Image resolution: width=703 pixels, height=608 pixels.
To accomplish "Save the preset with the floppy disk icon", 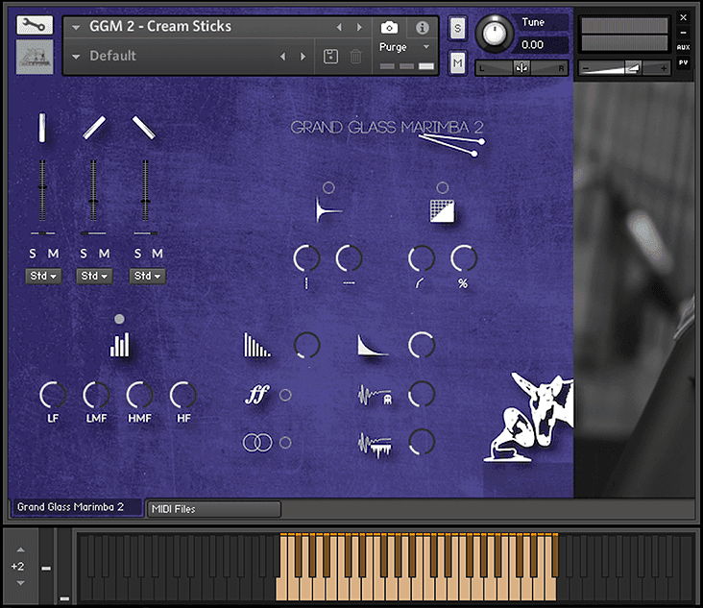I will pyautogui.click(x=331, y=57).
